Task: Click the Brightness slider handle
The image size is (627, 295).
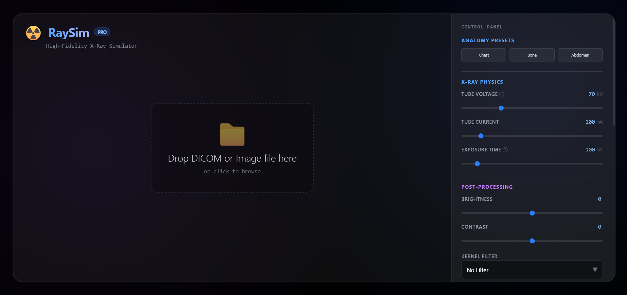Action: click(532, 213)
